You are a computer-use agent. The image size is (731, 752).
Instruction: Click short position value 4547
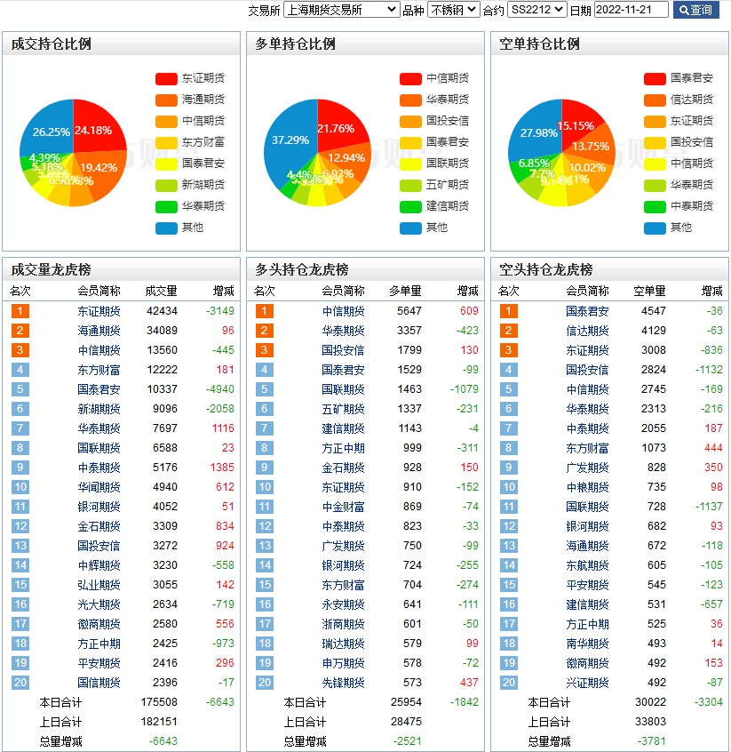pyautogui.click(x=654, y=311)
